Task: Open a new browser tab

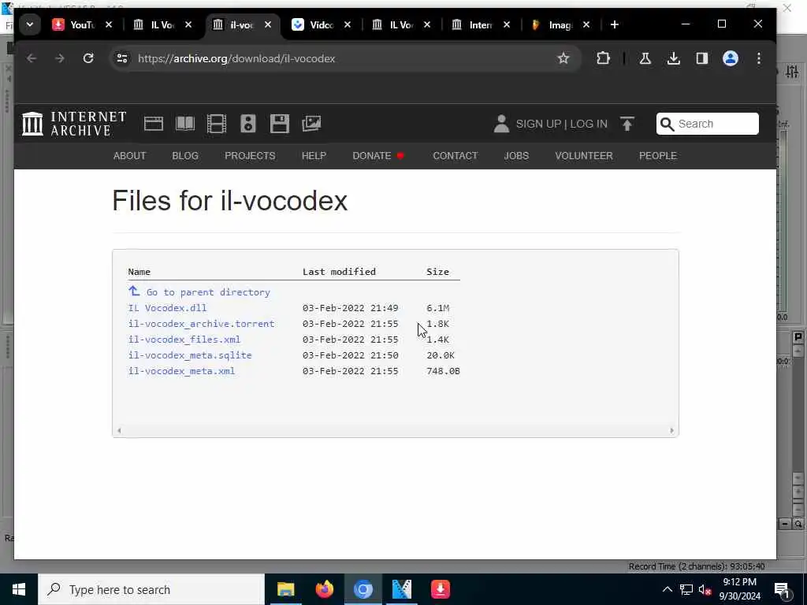Action: coord(615,24)
